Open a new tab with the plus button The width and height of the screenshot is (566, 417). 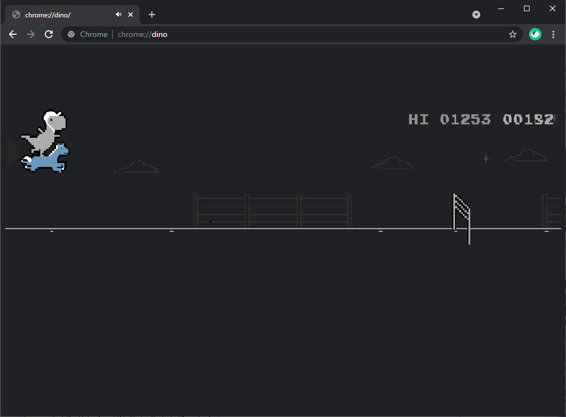[x=152, y=15]
